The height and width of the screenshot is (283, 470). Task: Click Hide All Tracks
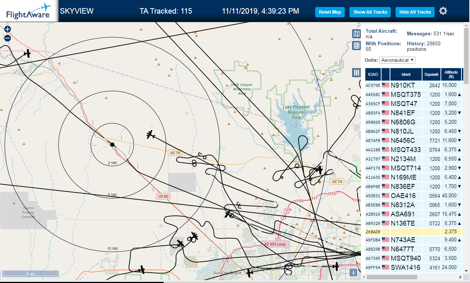coord(415,12)
